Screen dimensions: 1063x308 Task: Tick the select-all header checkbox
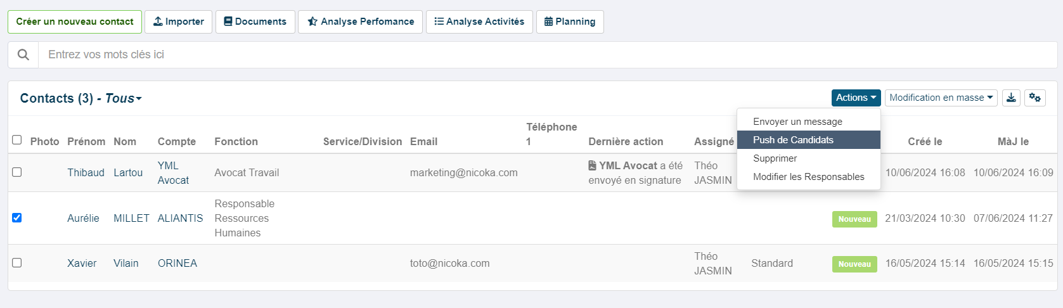(17, 139)
